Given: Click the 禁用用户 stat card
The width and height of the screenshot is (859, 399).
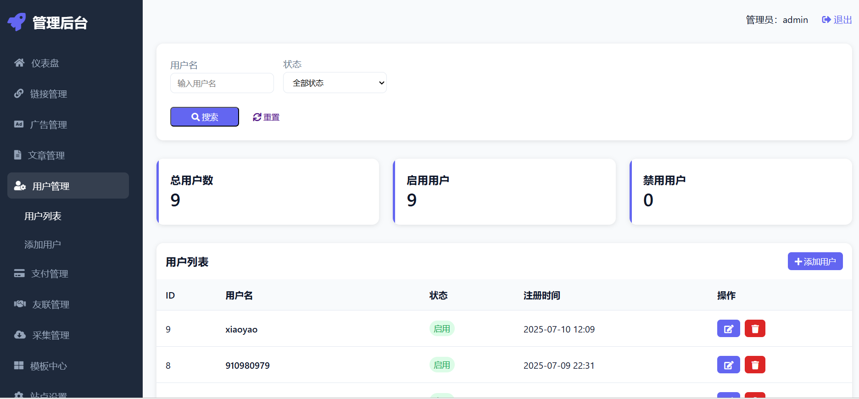Looking at the screenshot, I should point(741,192).
